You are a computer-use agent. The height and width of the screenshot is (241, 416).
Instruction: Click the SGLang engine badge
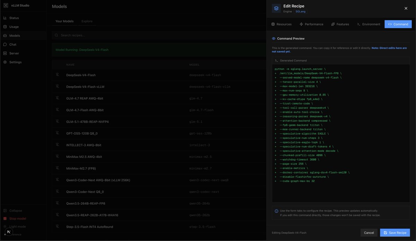coord(301,11)
